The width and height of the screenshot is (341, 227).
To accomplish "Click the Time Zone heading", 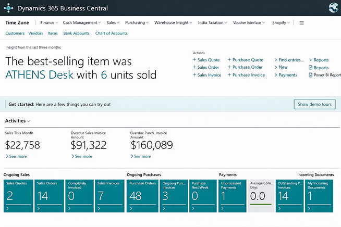I will point(17,22).
